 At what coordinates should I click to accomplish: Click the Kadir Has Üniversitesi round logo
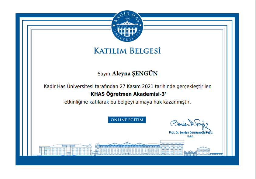coord(127,26)
